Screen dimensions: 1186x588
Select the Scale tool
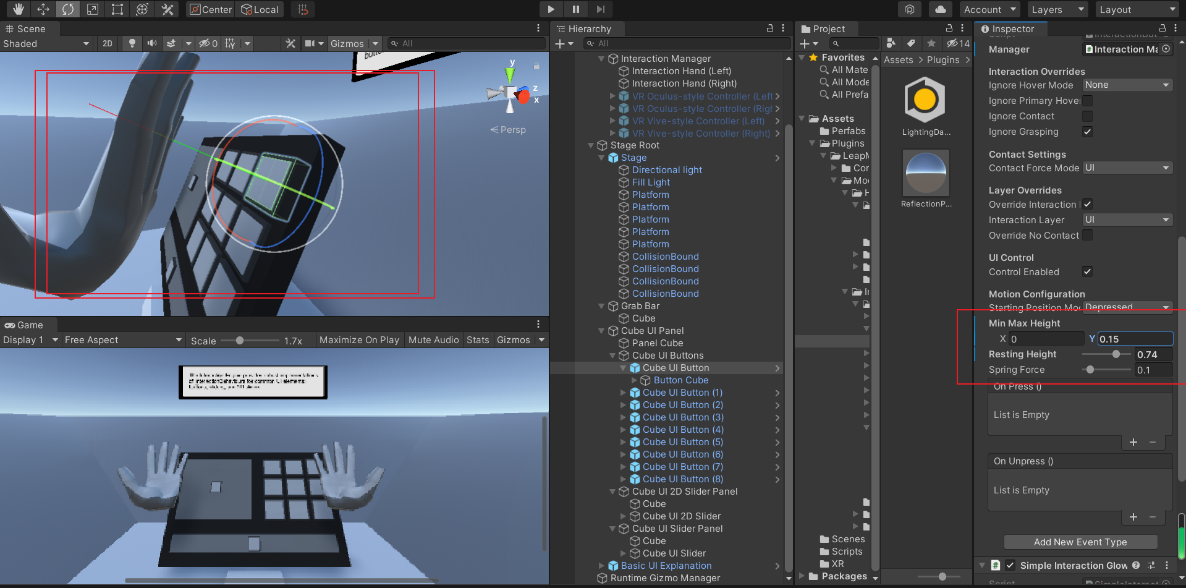(x=92, y=9)
